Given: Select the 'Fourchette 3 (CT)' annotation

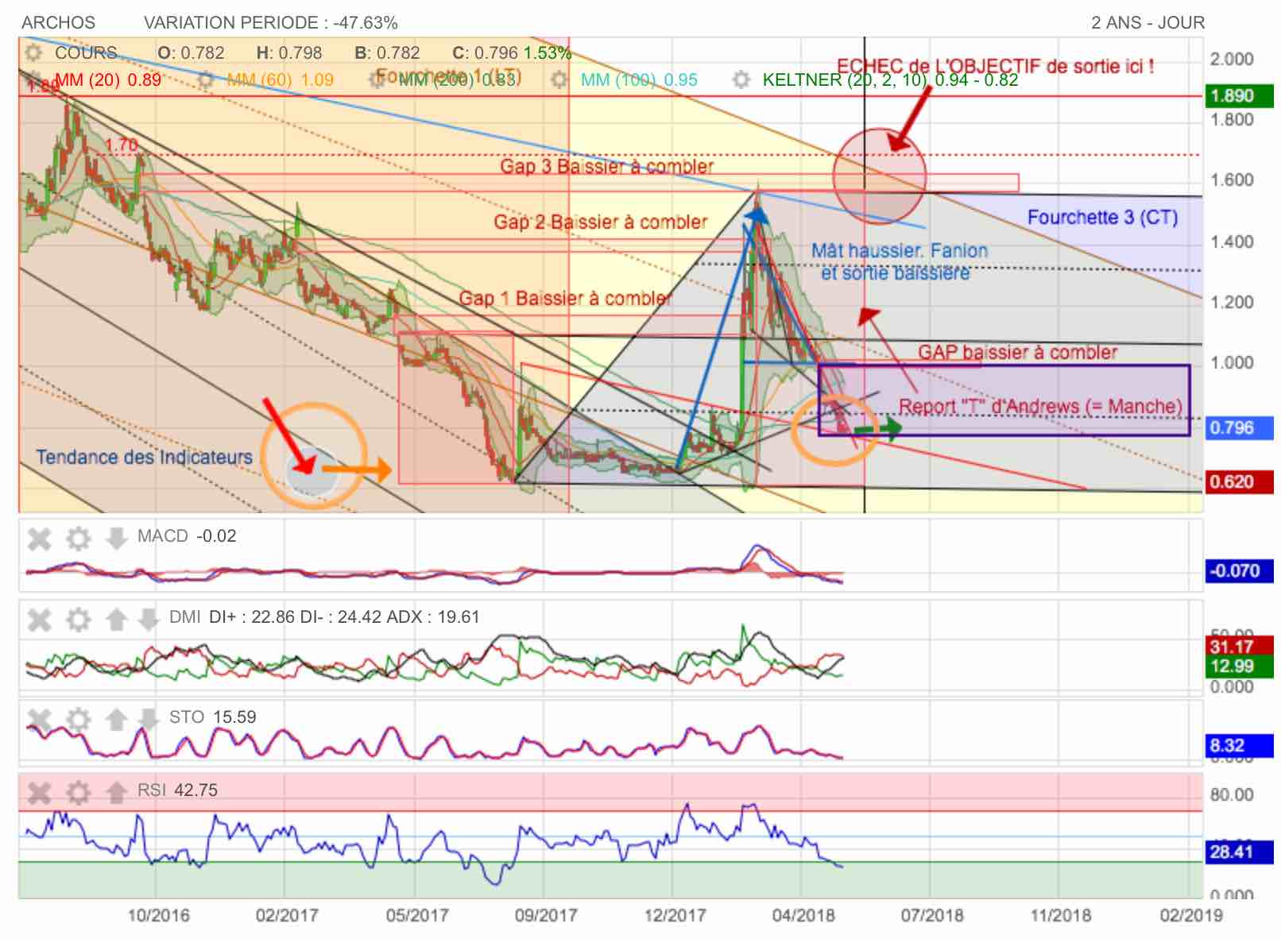Looking at the screenshot, I should (1102, 217).
